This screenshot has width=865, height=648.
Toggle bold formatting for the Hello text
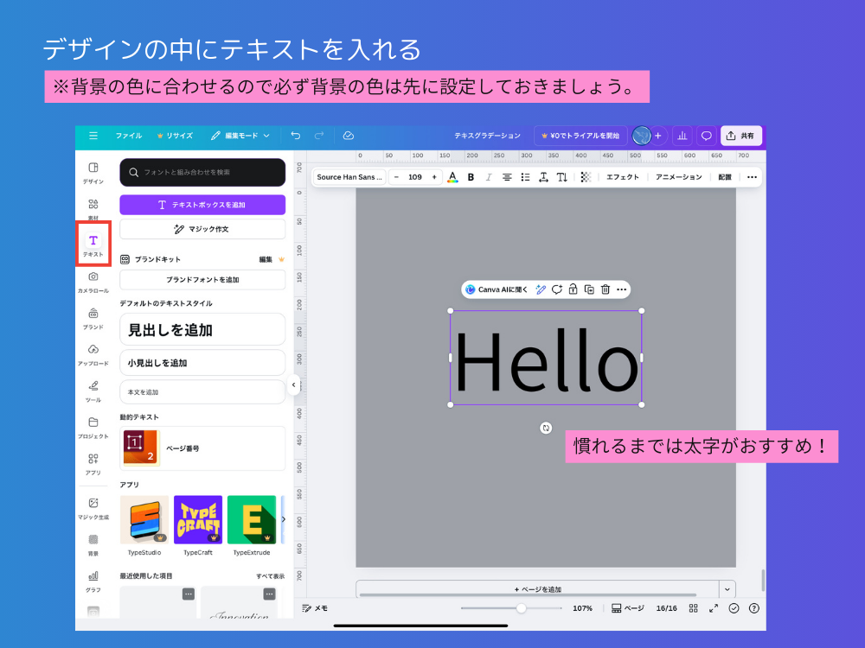tap(471, 177)
